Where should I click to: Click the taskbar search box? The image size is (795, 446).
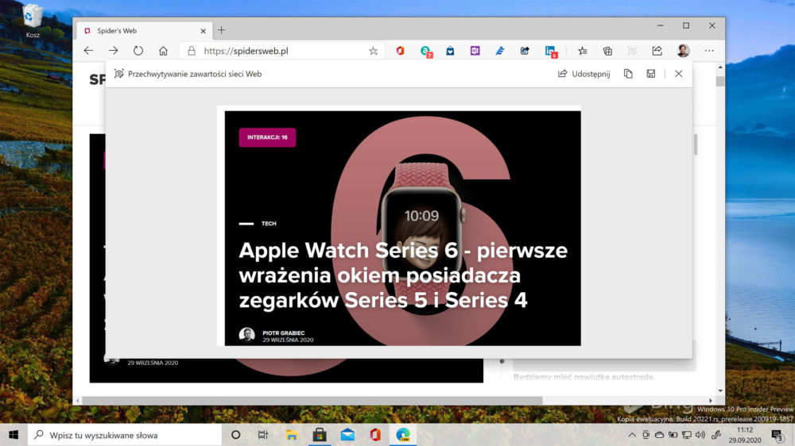coord(125,435)
